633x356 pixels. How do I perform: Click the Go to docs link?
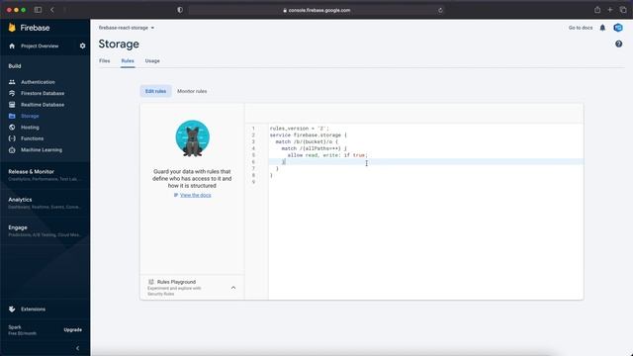click(581, 28)
